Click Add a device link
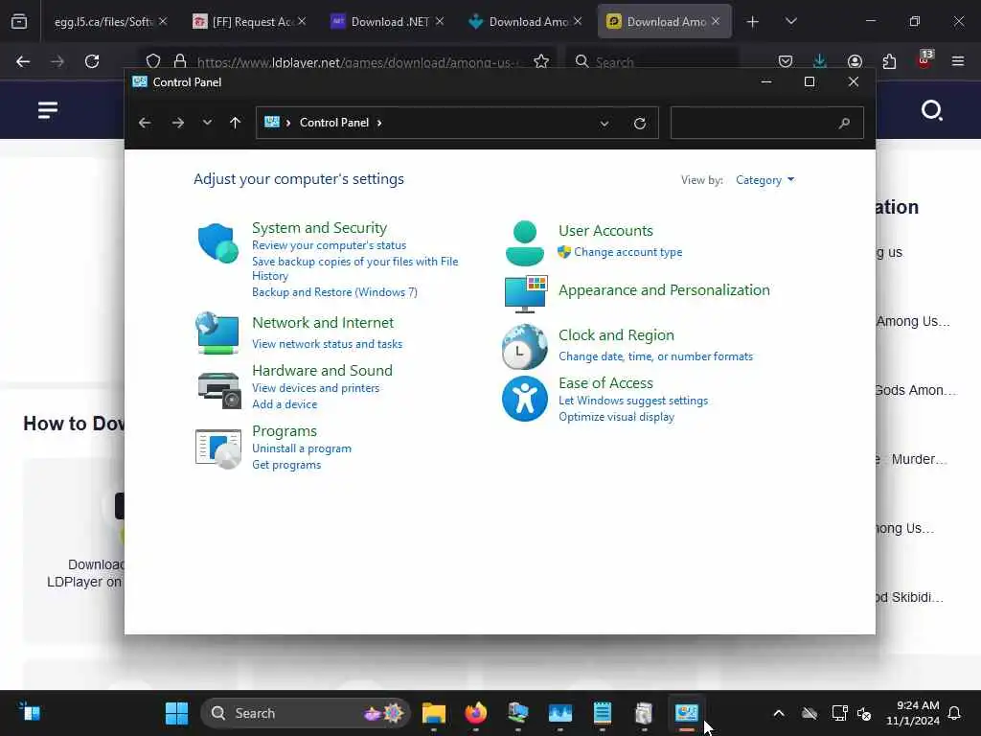 pos(285,404)
